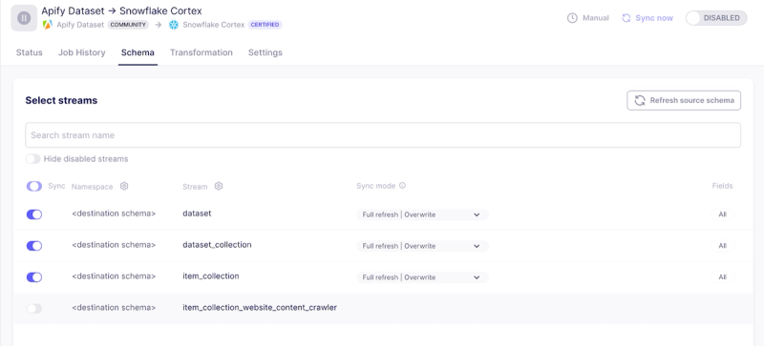Open sync mode dropdown for item_collection
Viewport: 764px width, 346px height.
[x=422, y=277]
